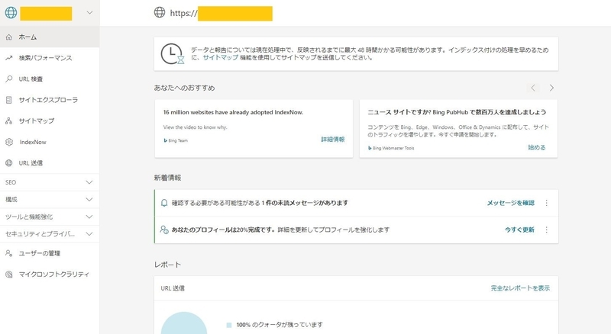Click 完全なレポートを表示 link
The image size is (611, 334).
pyautogui.click(x=520, y=288)
